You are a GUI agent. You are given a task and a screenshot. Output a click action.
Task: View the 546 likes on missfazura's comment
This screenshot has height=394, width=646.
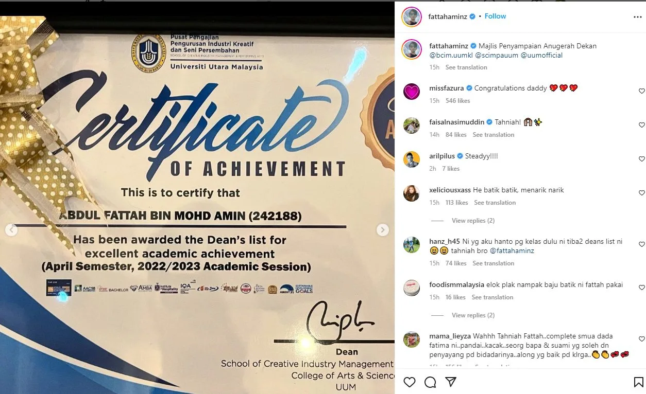tap(458, 101)
